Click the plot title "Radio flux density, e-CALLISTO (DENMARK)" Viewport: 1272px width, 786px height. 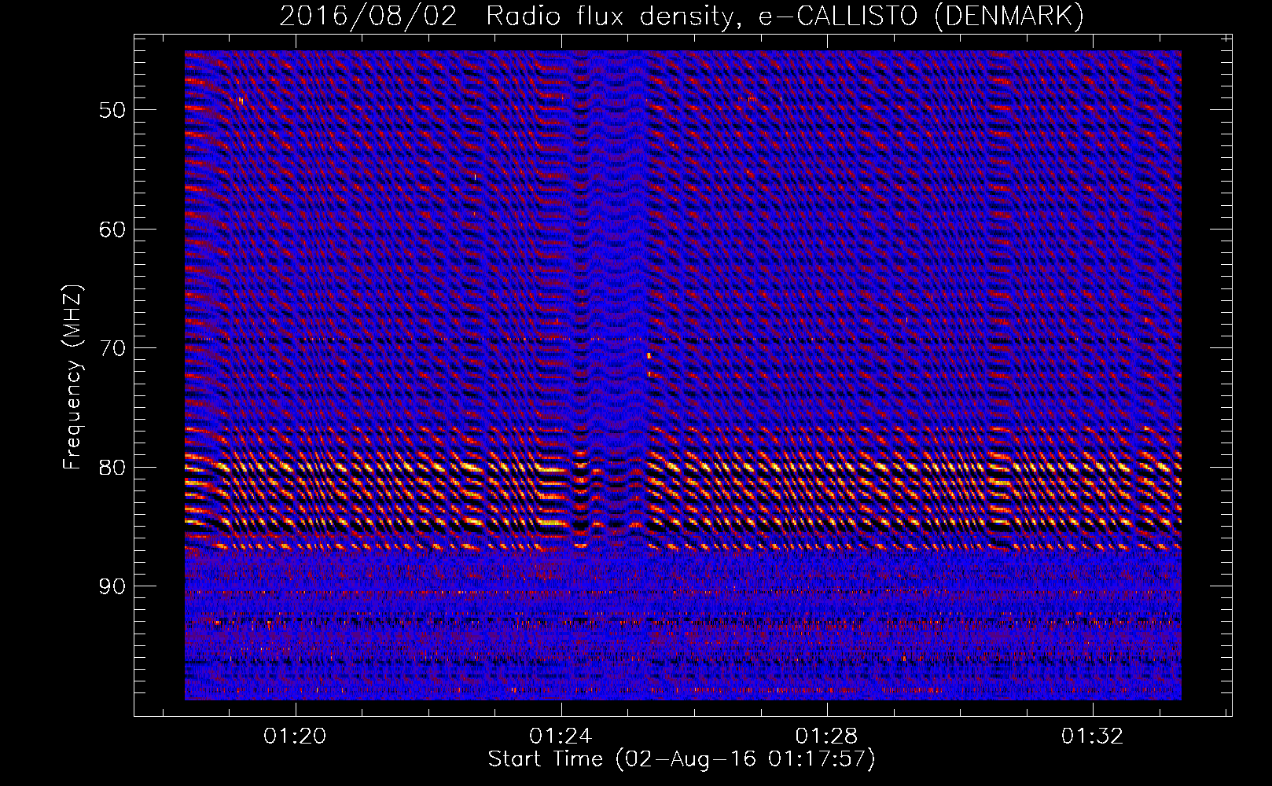coord(785,16)
